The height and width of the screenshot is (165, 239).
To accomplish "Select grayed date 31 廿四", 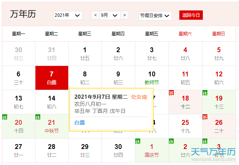I will pyautogui.click(x=52, y=54).
